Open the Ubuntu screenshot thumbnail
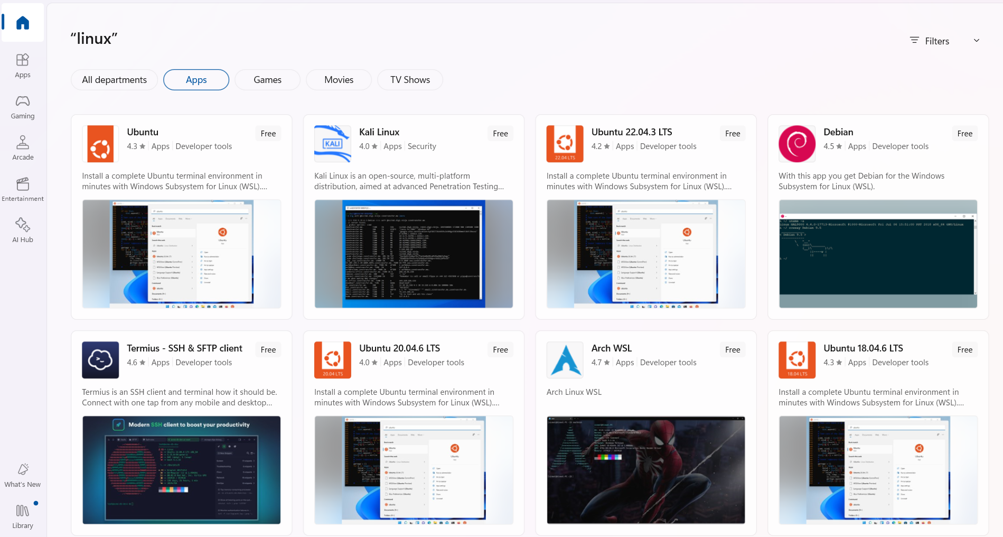 [x=182, y=254]
